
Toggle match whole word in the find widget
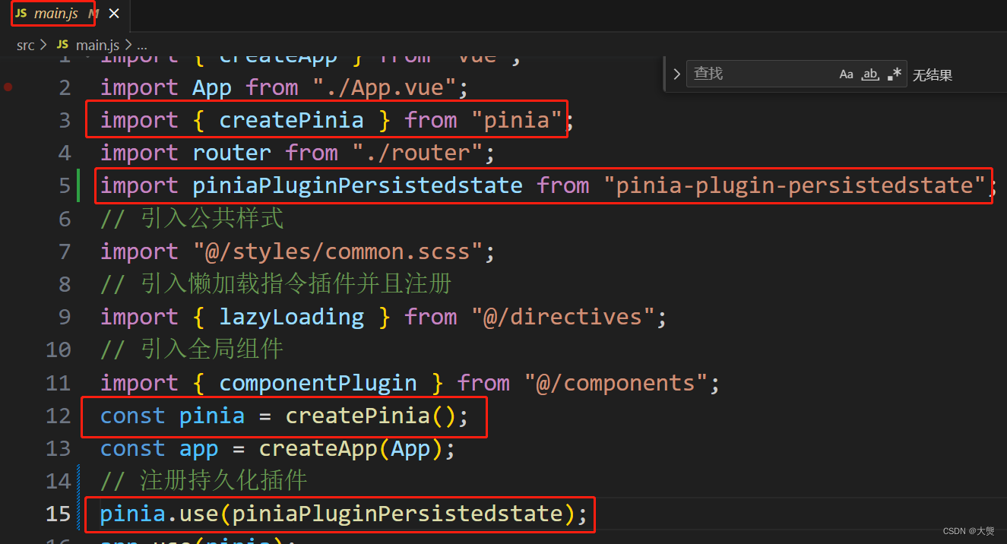click(x=869, y=74)
